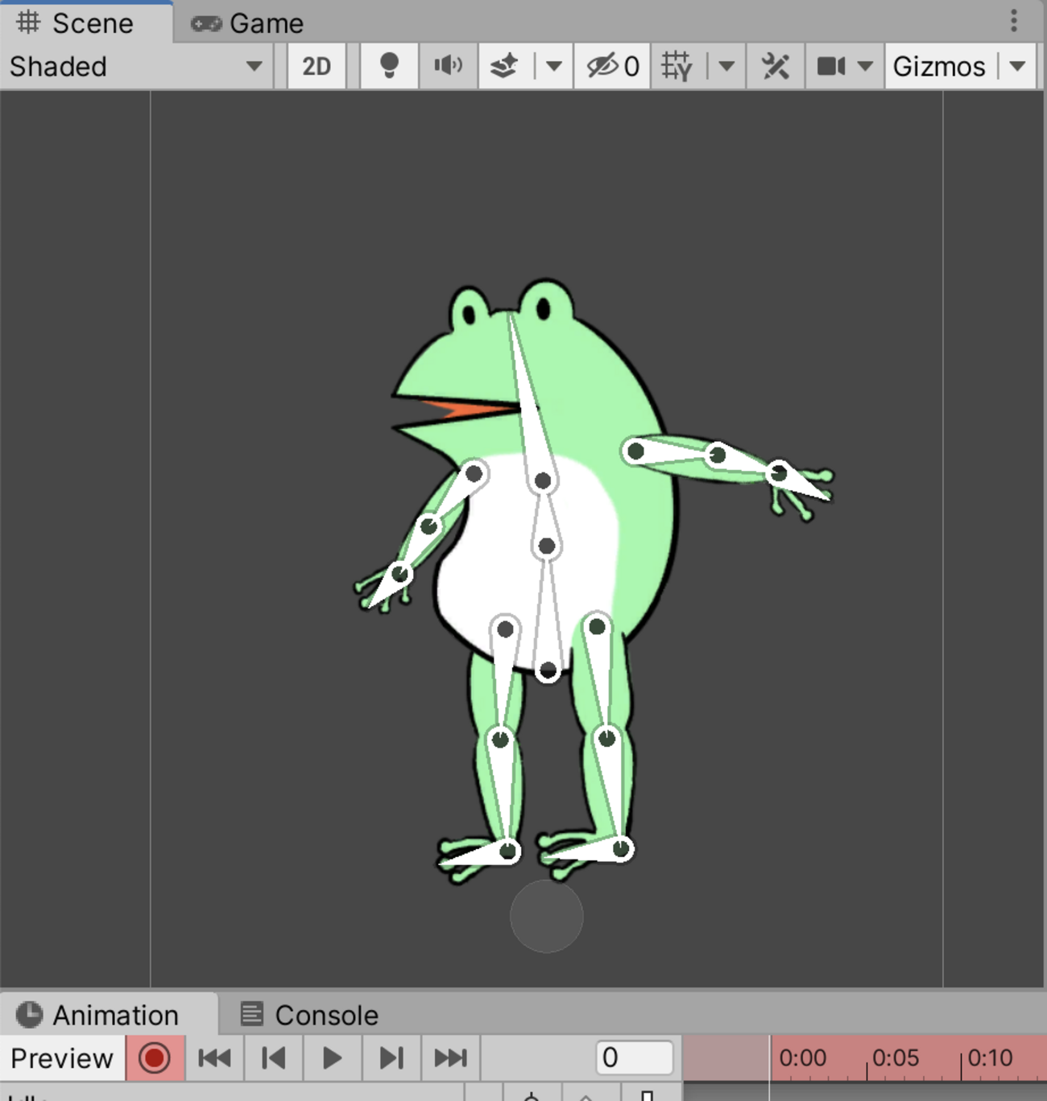Switch to the Game tab
The image size is (1047, 1101).
pyautogui.click(x=249, y=23)
